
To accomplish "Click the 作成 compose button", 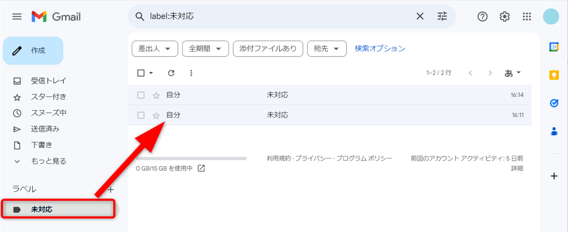I will click(x=33, y=51).
